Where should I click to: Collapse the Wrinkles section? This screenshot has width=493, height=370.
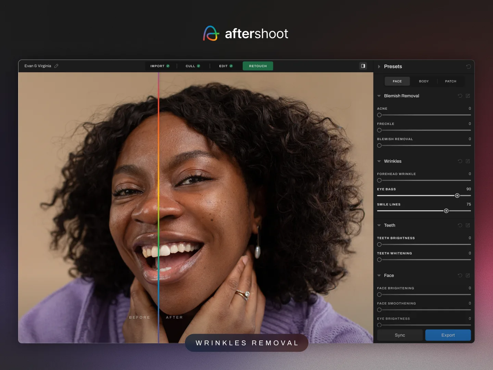pos(379,161)
